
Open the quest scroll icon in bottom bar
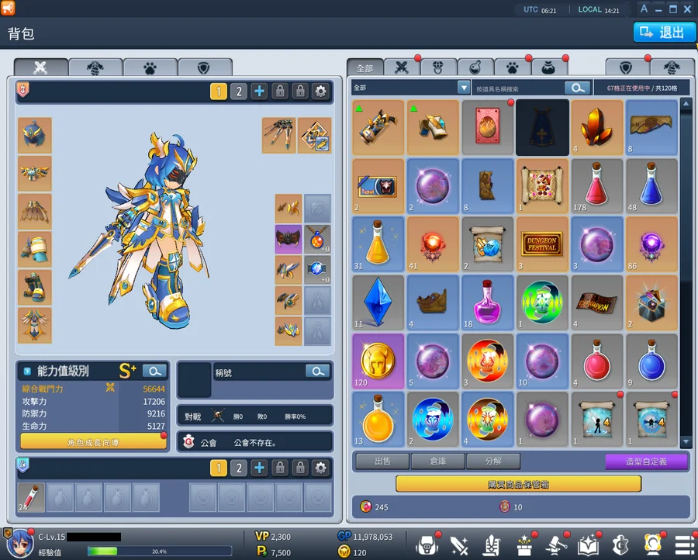(491, 544)
